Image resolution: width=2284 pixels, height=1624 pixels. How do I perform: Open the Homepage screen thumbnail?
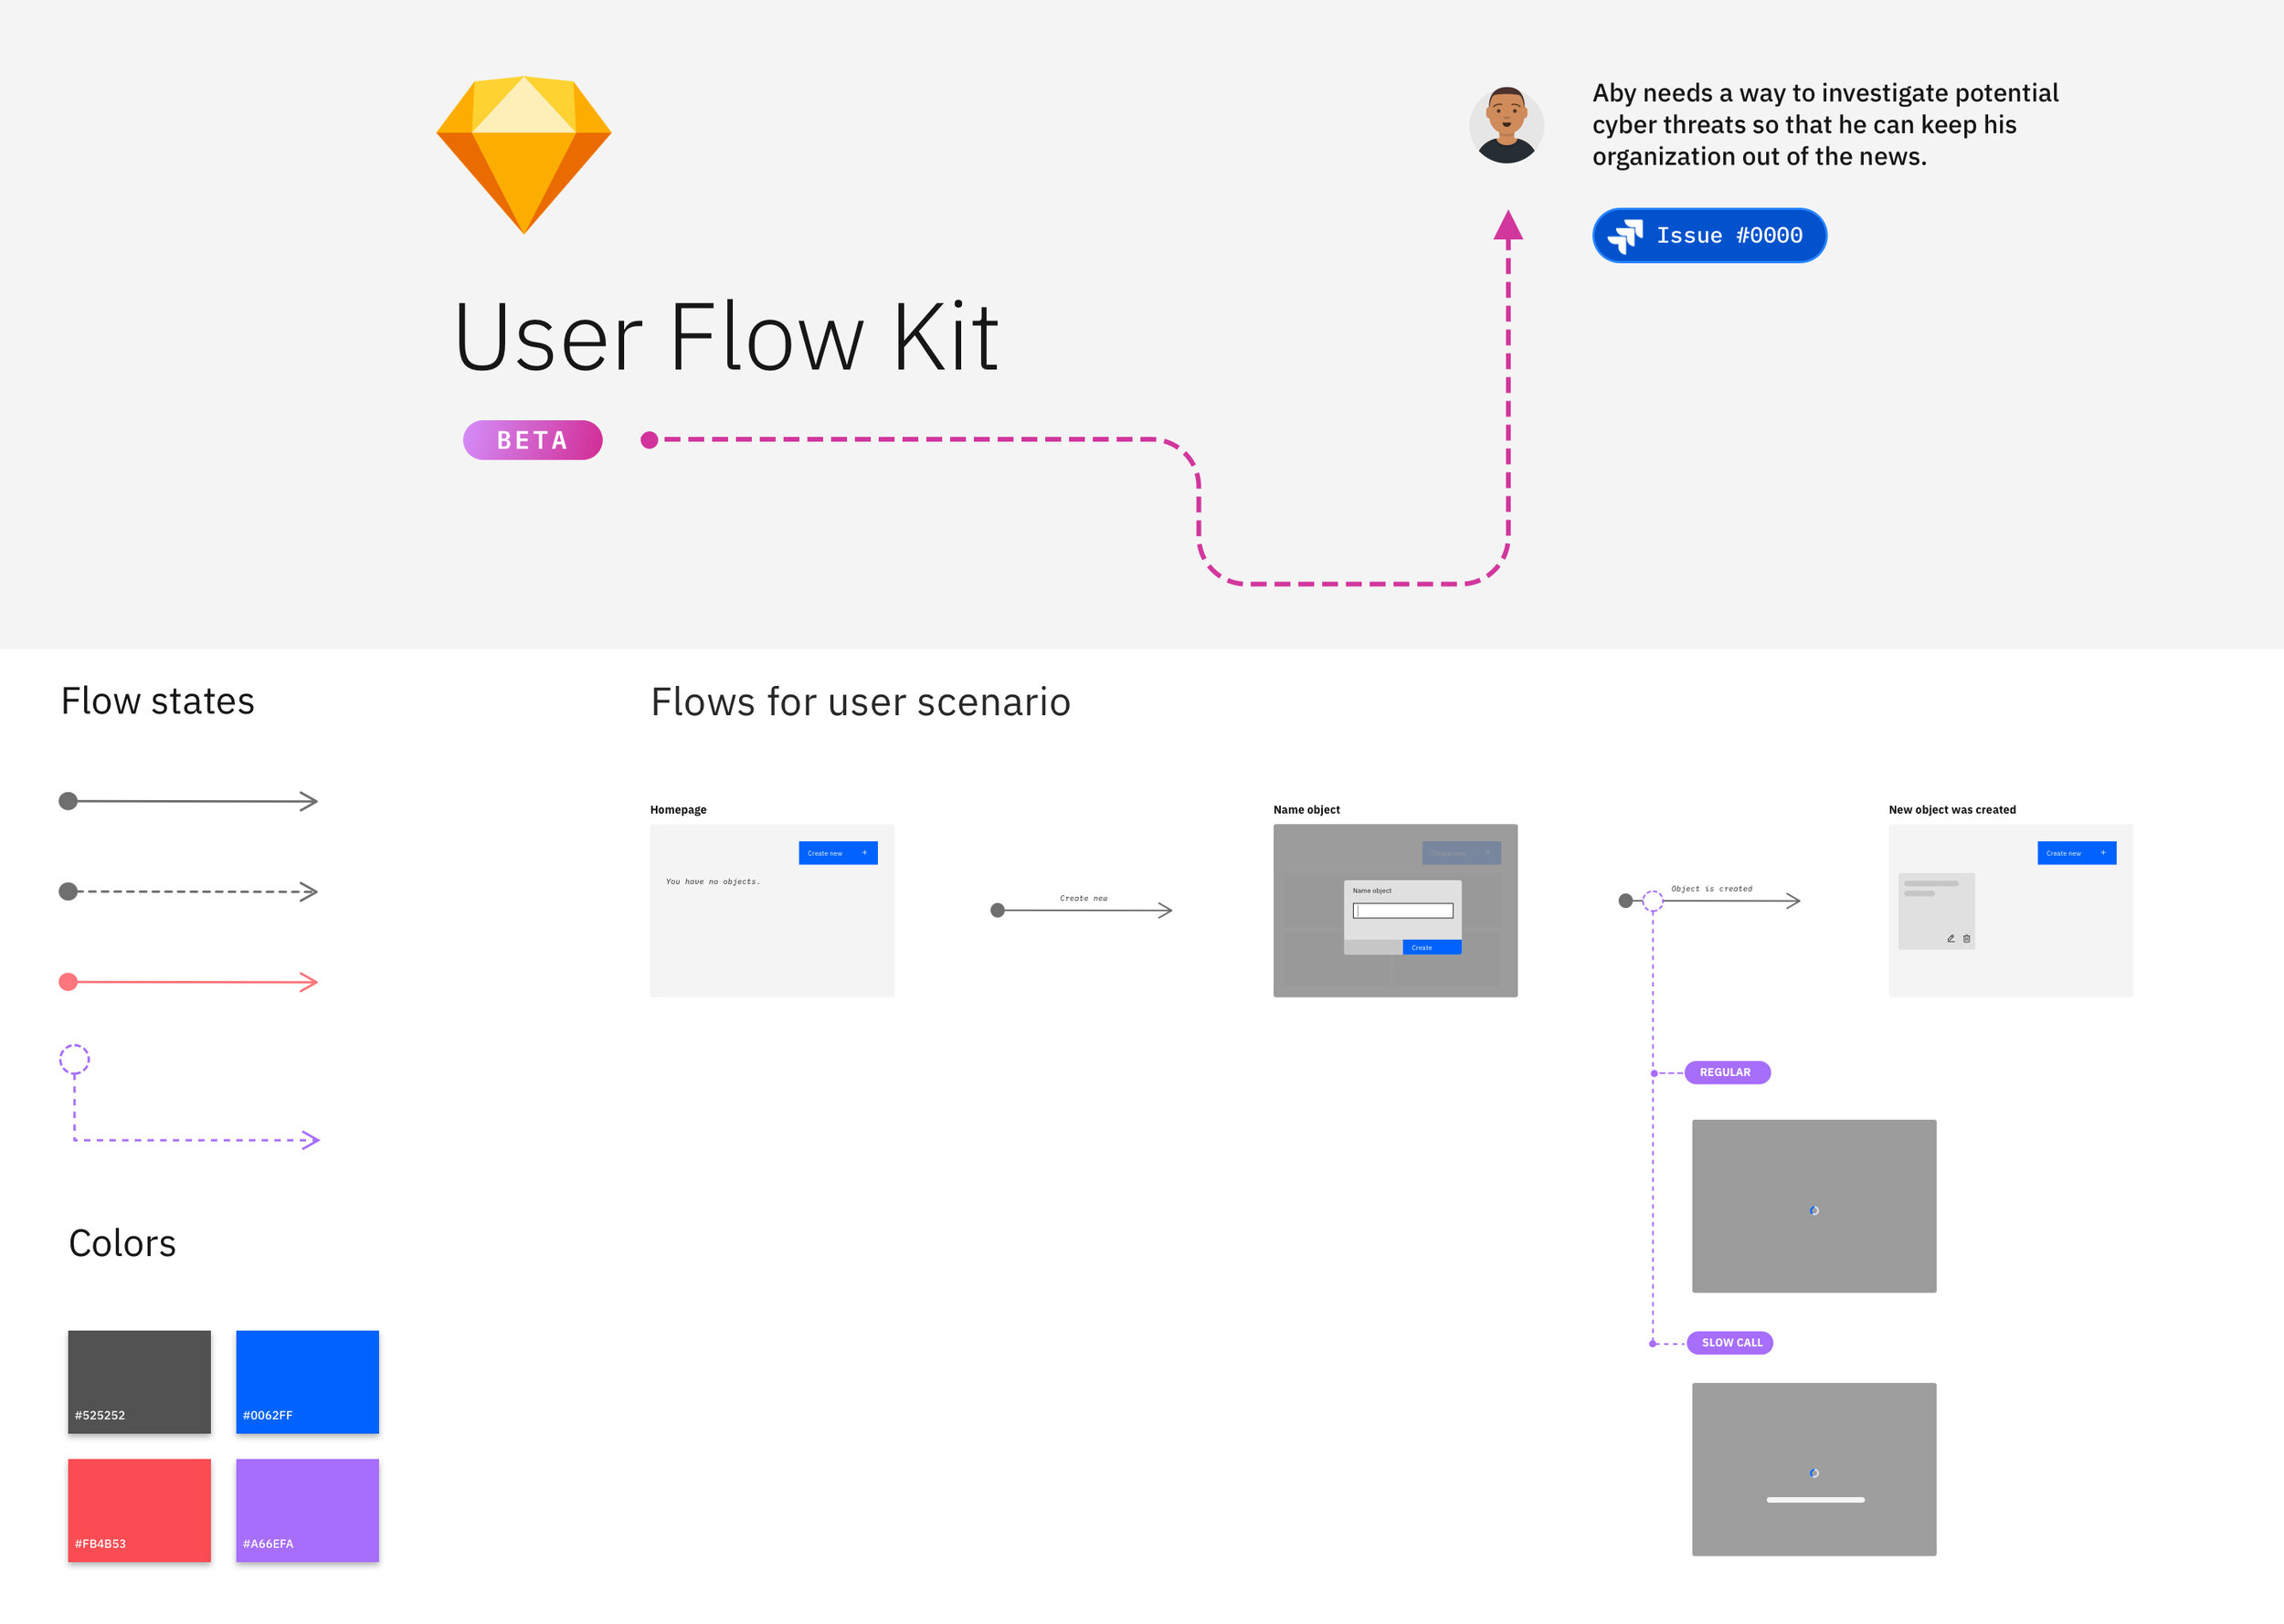pos(772,910)
